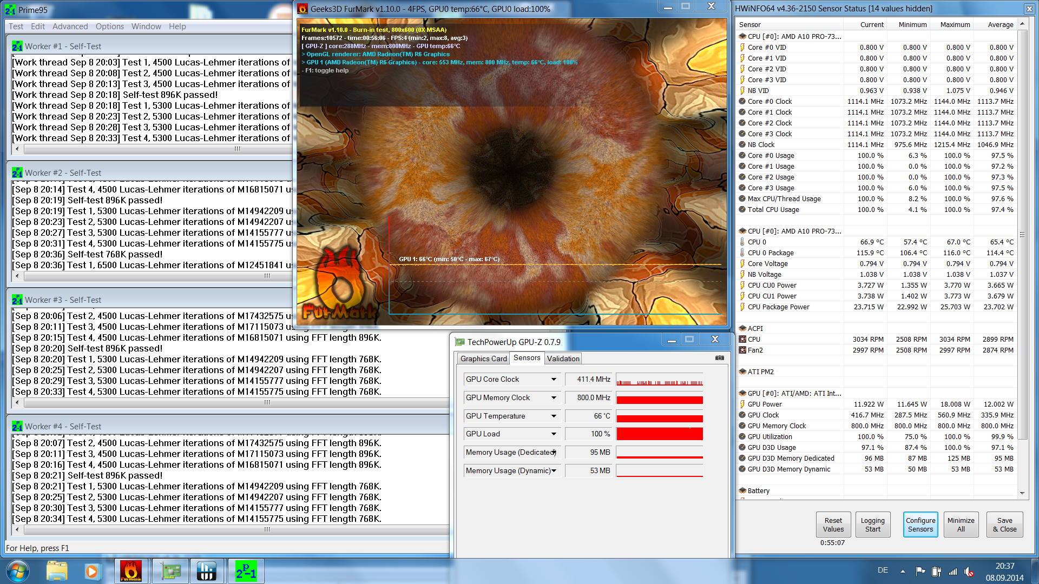Image resolution: width=1039 pixels, height=584 pixels.
Task: Click the Worker #1 window icon in Prime95
Action: 17,47
